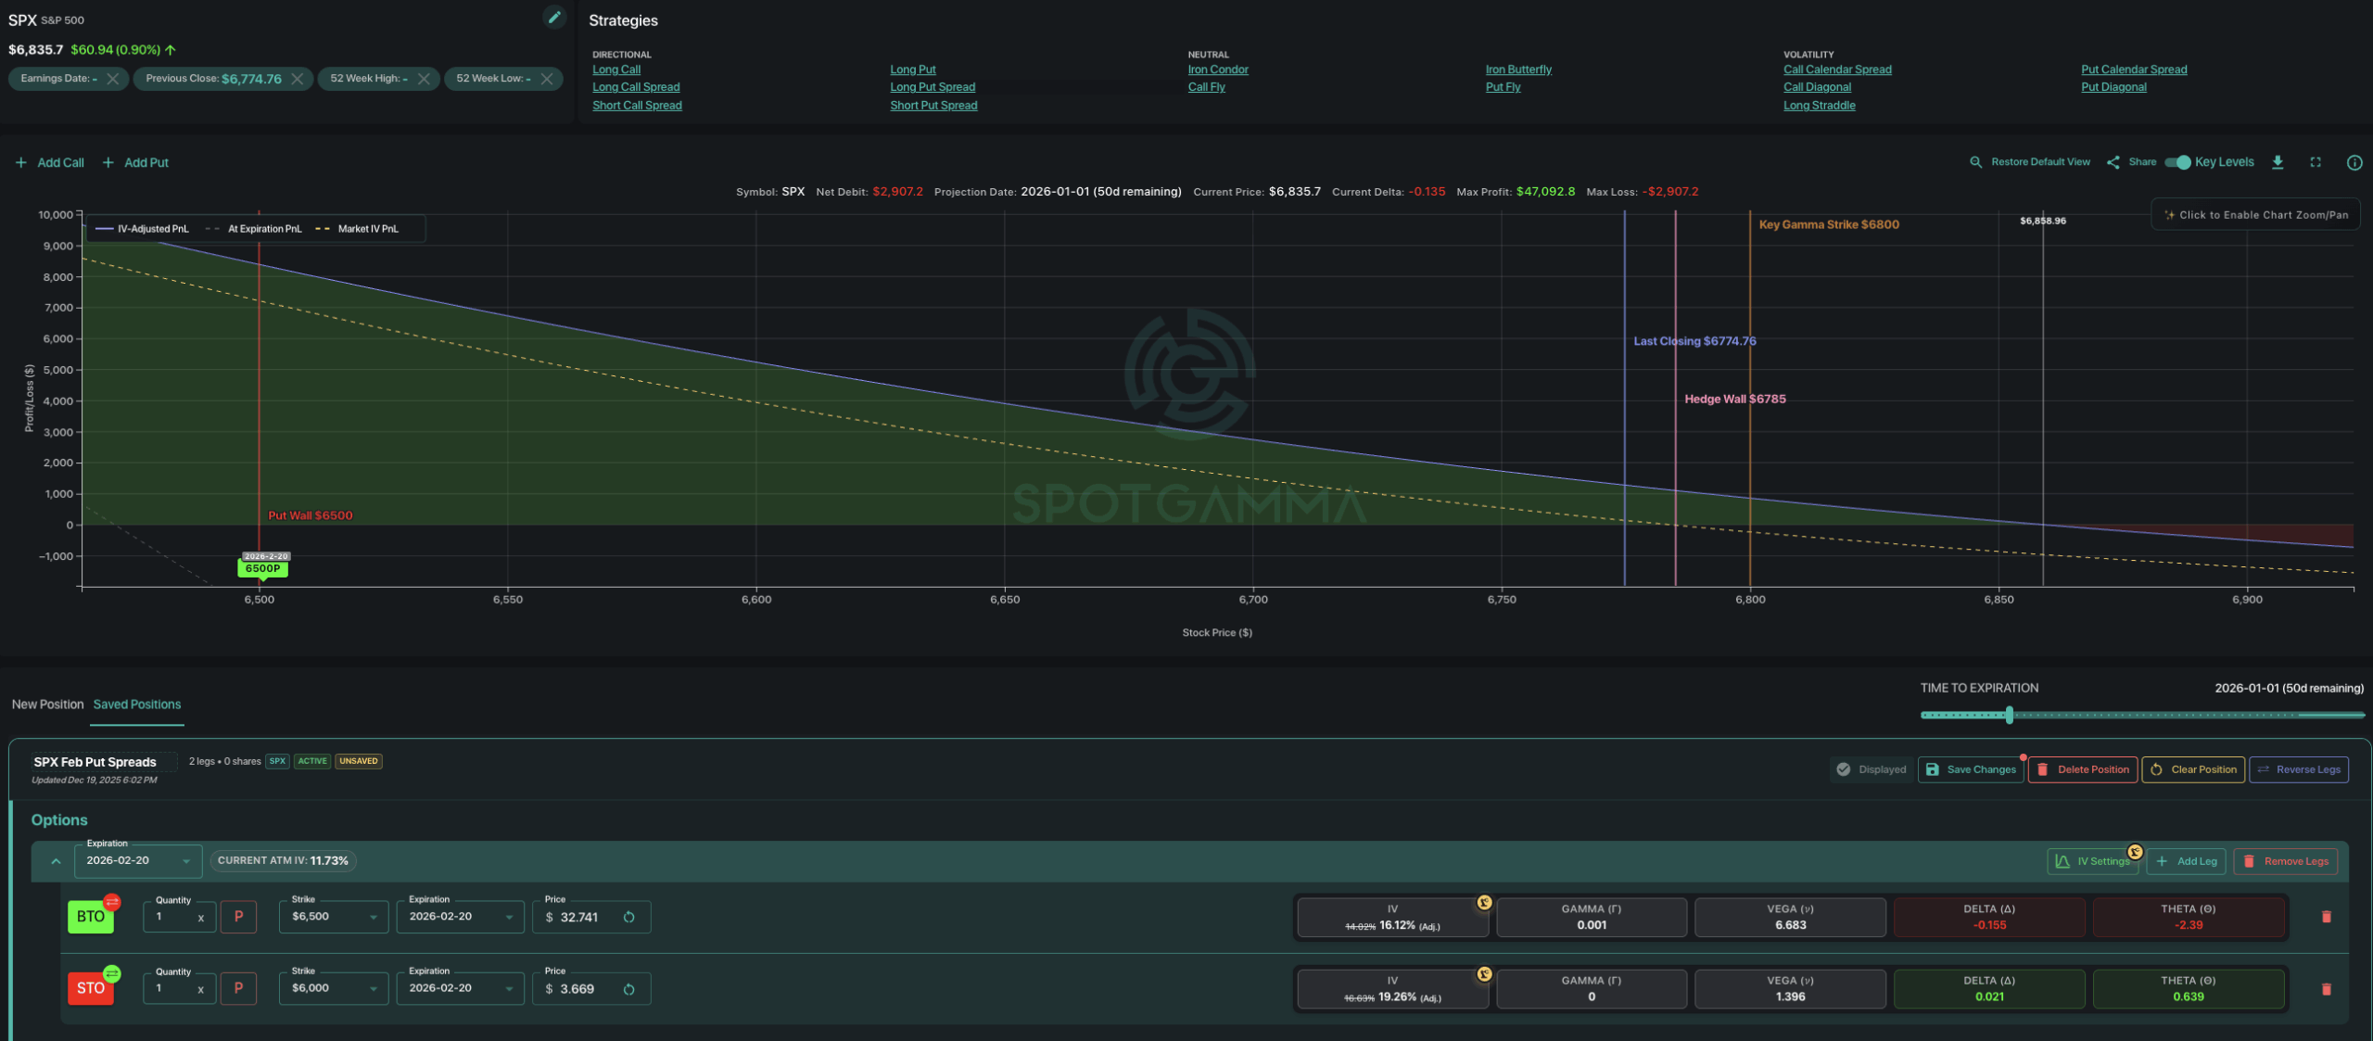This screenshot has width=2373, height=1041.
Task: Collapse the expiration group chevron
Action: pos(56,861)
